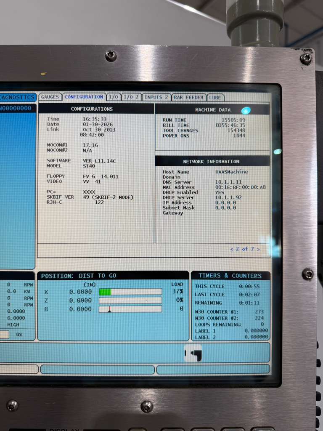Go to next page using right arrow

pyautogui.click(x=258, y=249)
